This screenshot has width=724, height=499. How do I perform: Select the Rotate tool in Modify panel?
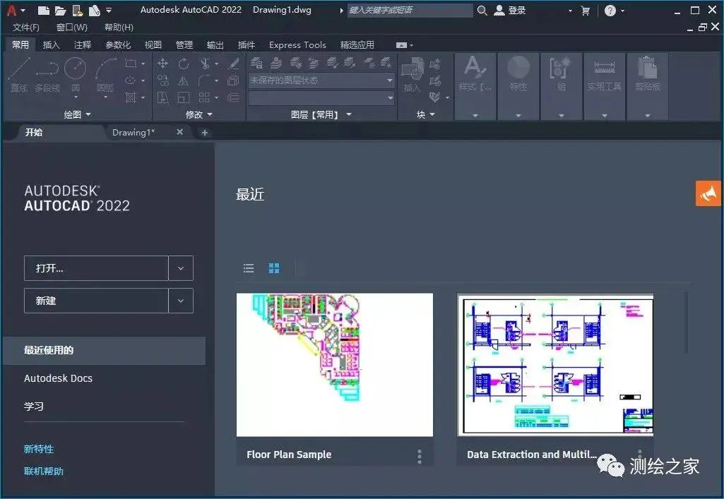[184, 64]
